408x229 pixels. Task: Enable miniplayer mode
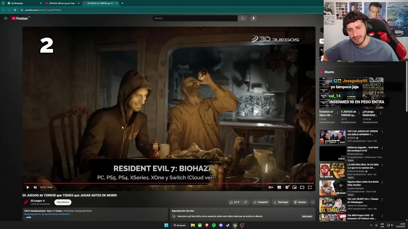click(x=295, y=187)
